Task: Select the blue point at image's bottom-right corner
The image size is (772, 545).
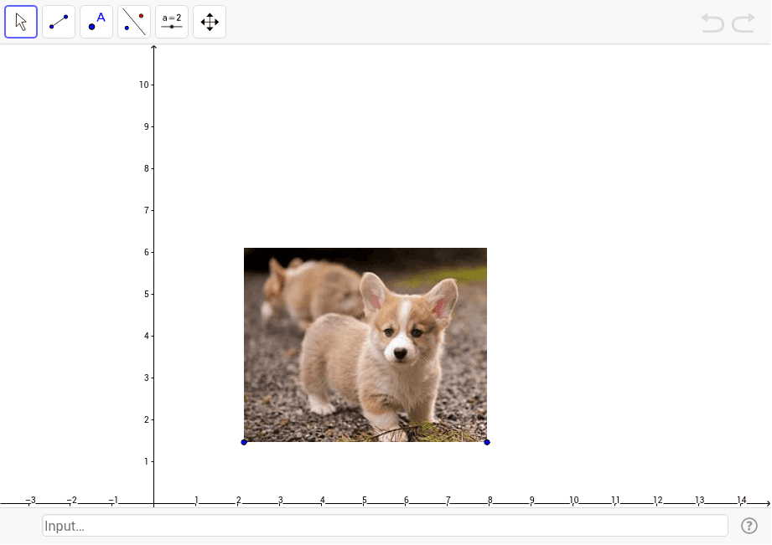Action: click(487, 442)
